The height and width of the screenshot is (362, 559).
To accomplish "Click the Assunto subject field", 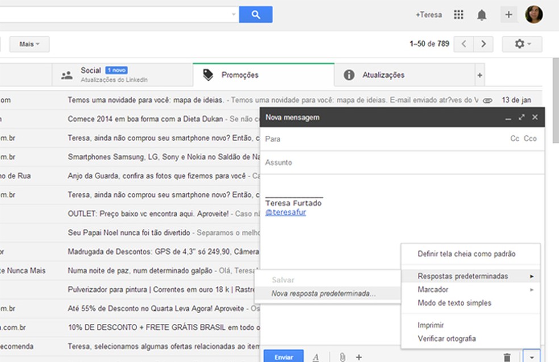I will click(x=402, y=163).
